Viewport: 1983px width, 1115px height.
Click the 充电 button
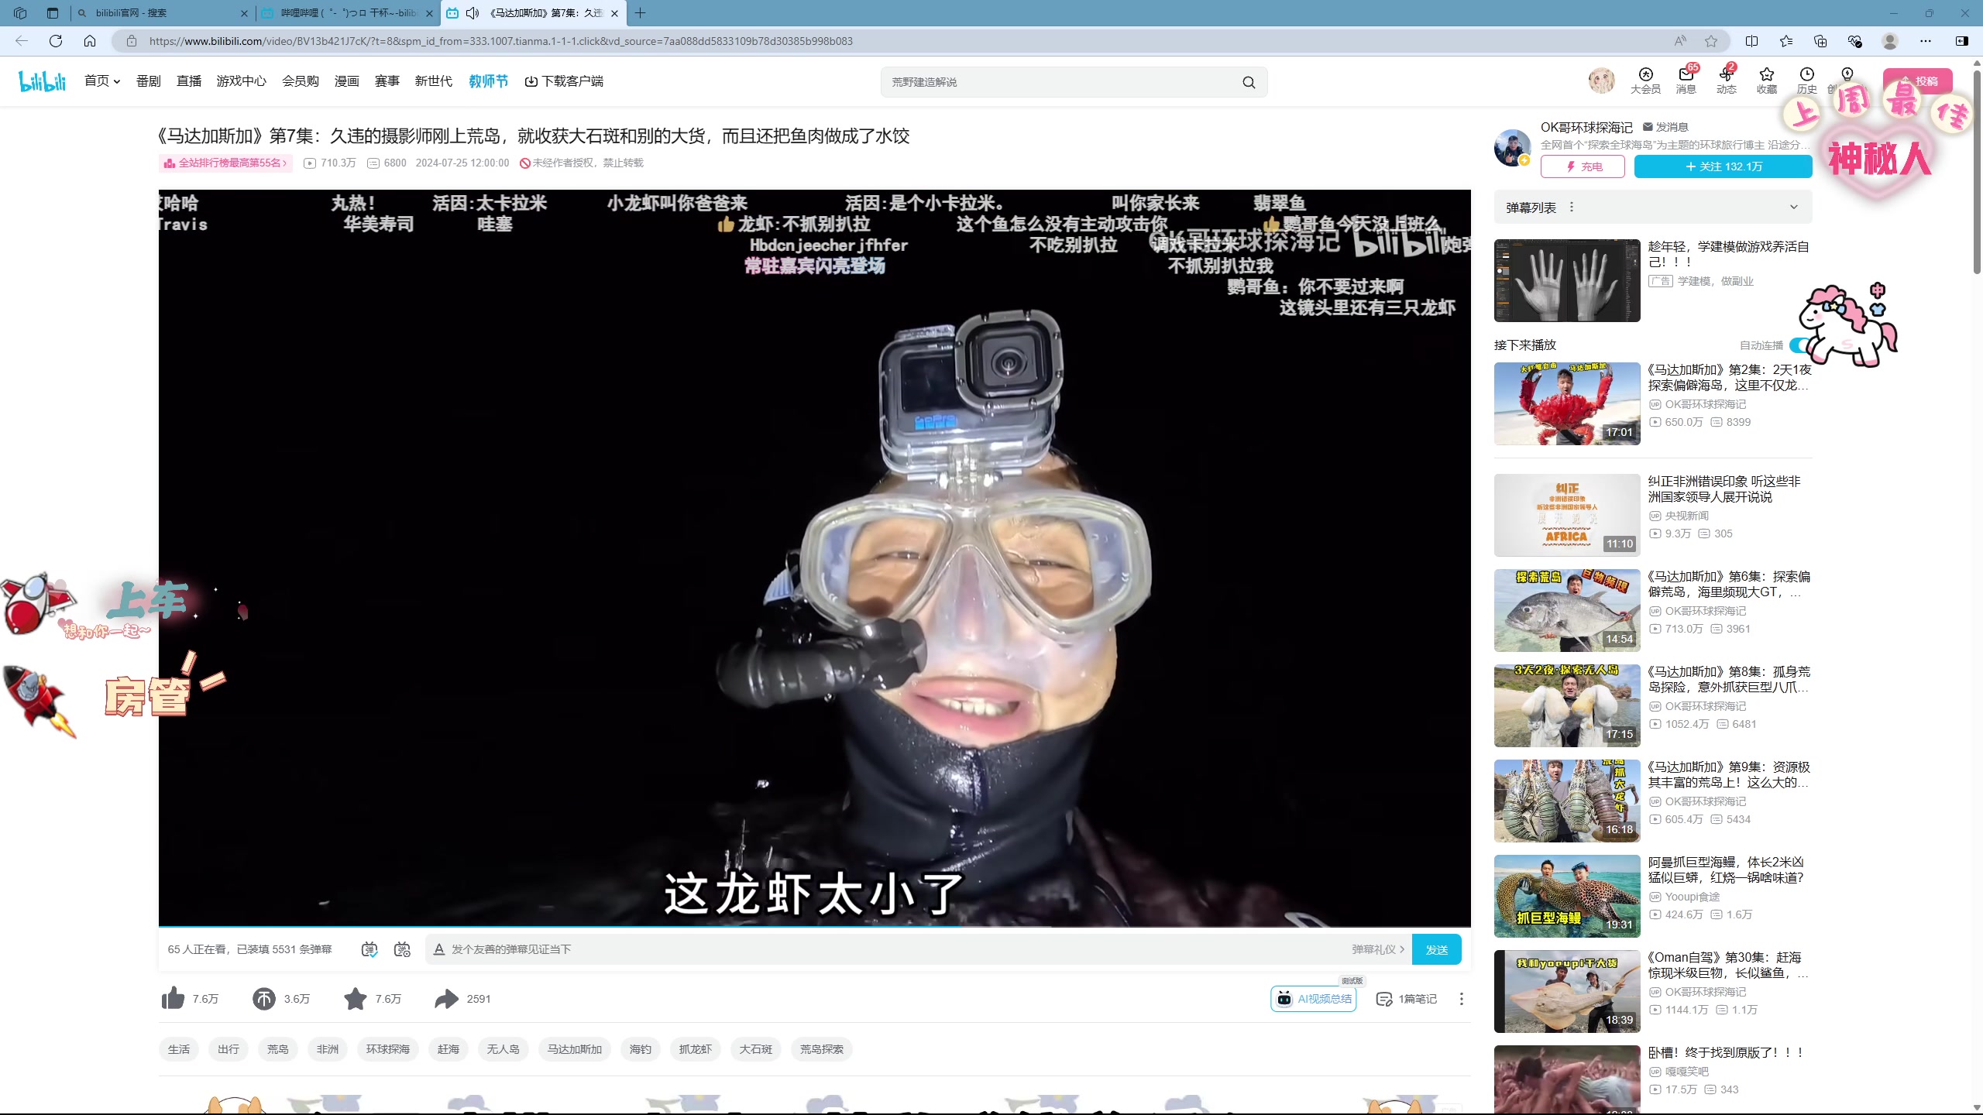tap(1583, 166)
